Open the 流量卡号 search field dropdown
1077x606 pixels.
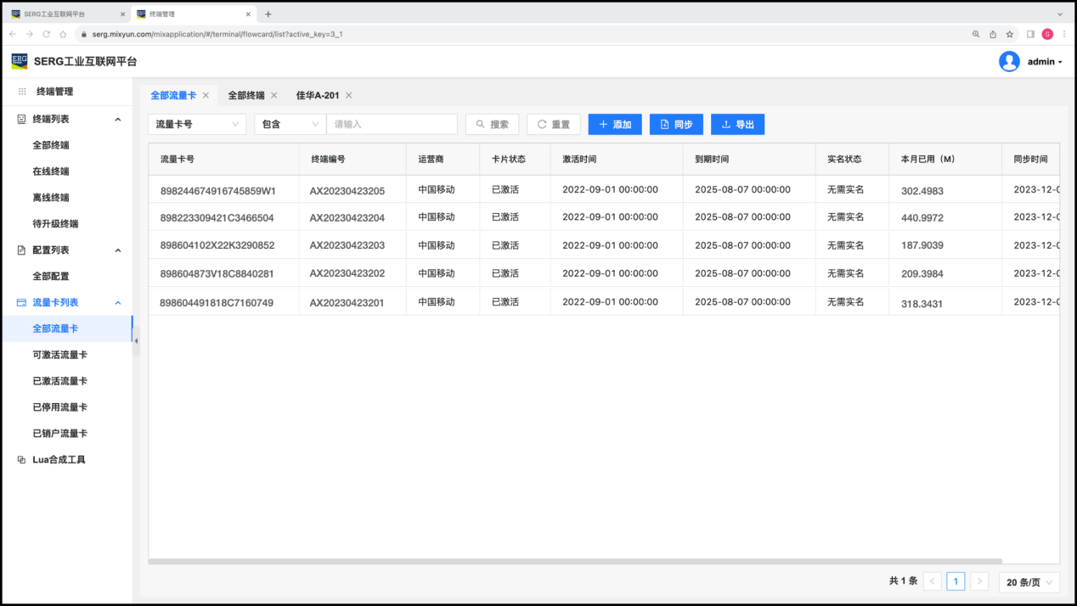coord(197,125)
